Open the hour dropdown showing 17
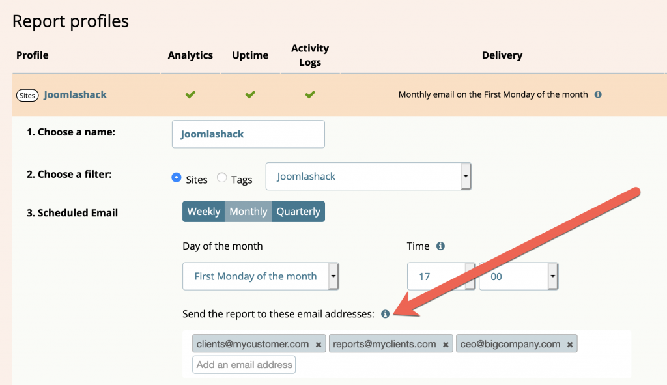Screen dimensions: 667x385 click(441, 276)
